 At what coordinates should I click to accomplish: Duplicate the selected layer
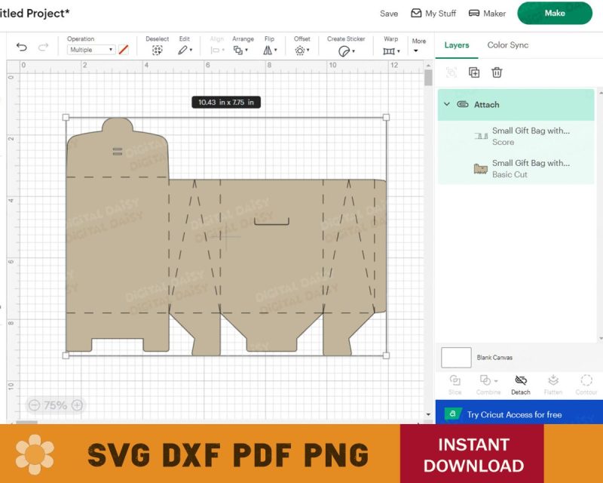click(x=474, y=72)
